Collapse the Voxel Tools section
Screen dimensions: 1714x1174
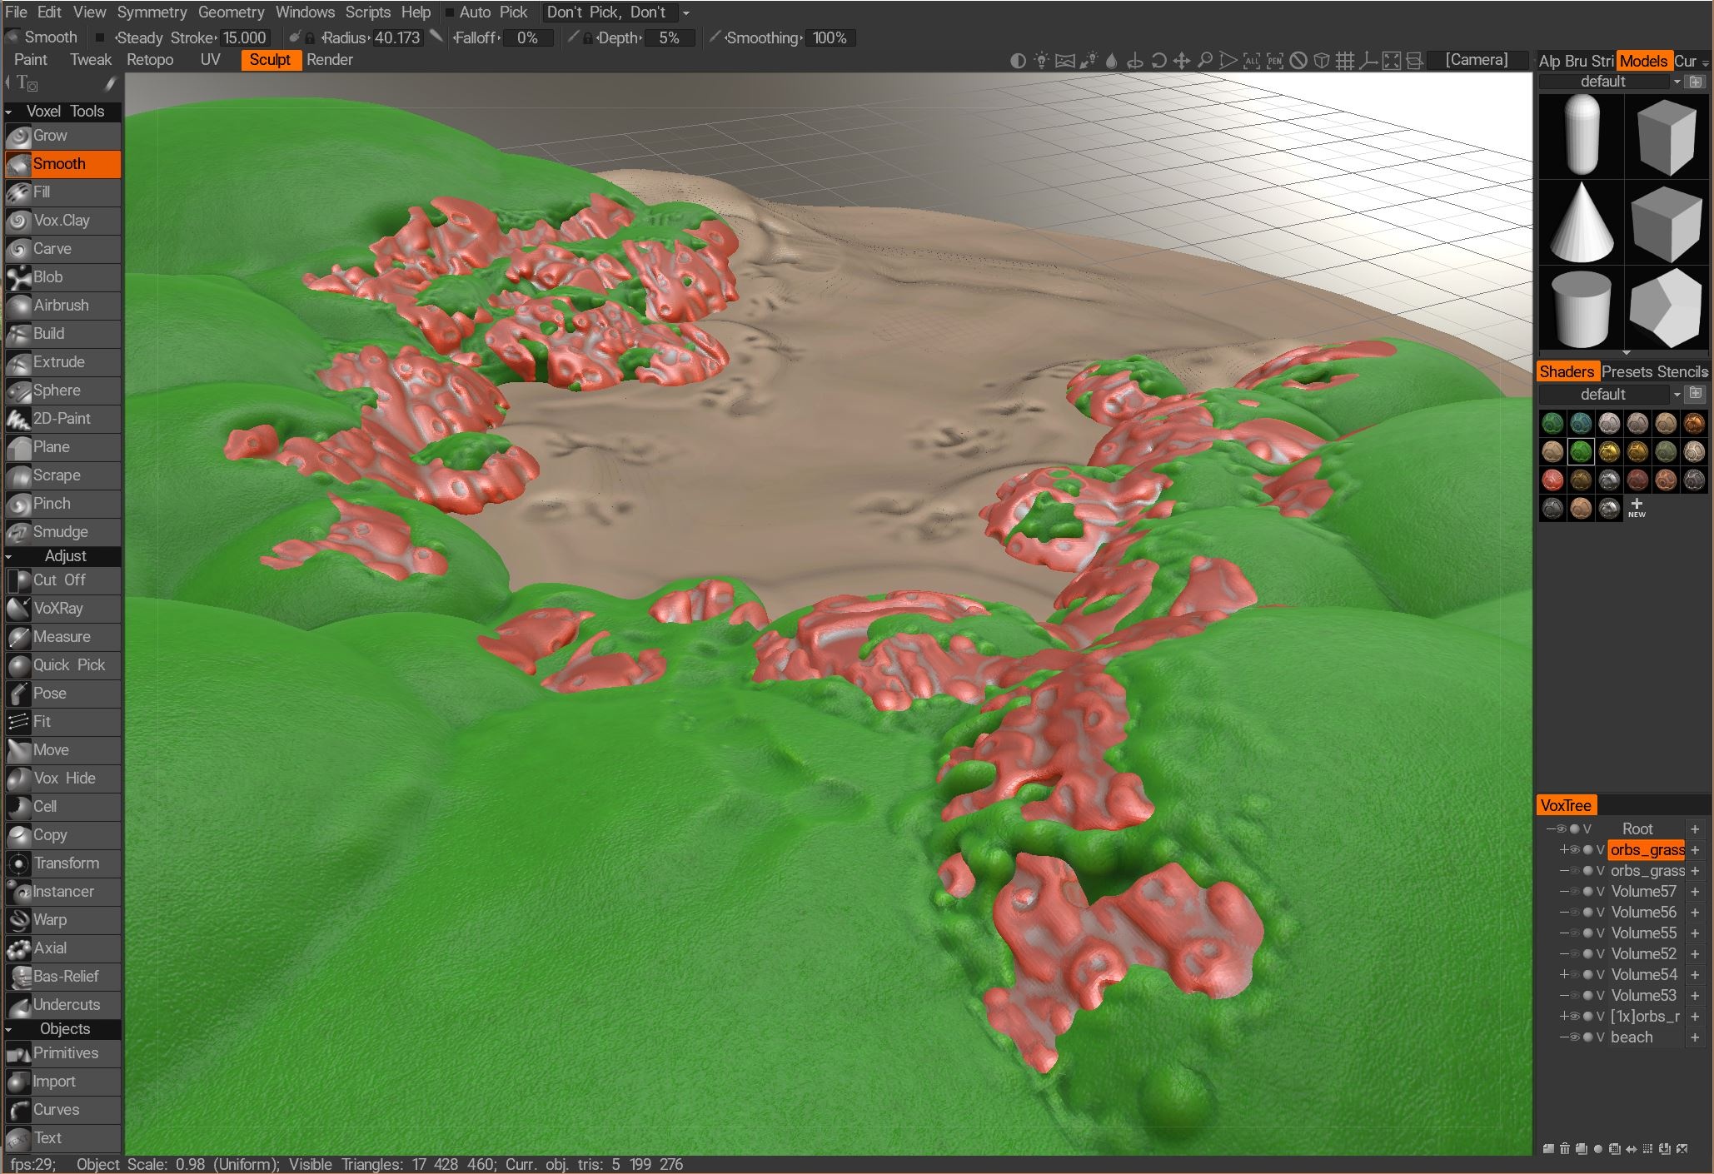tap(8, 112)
